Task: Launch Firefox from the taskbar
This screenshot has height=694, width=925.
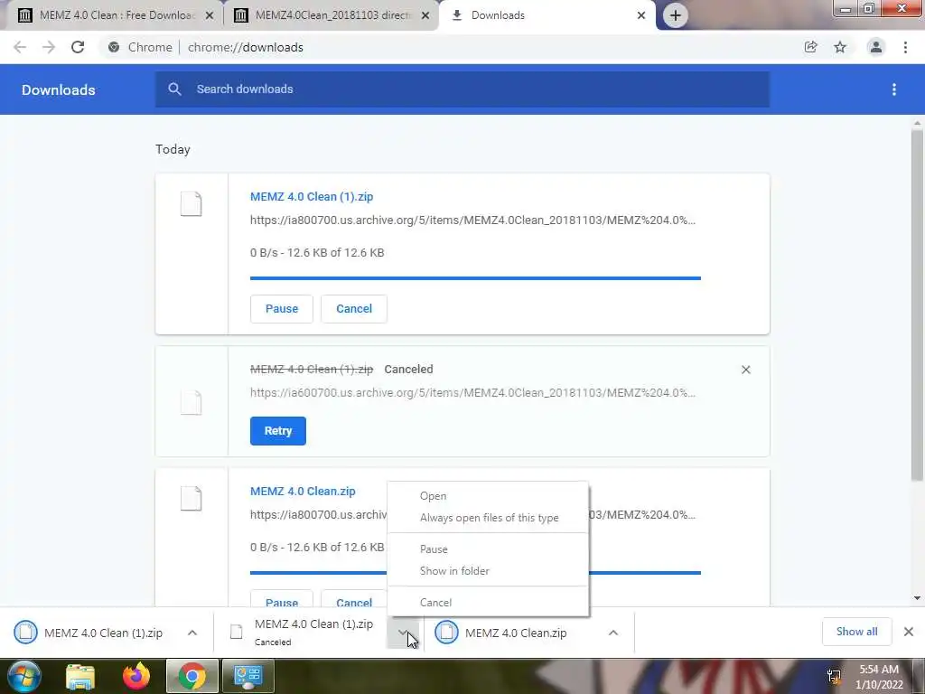Action: [136, 676]
